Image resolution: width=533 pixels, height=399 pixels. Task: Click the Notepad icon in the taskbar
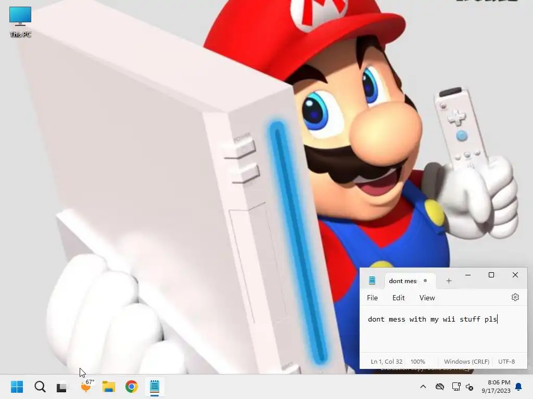(x=154, y=387)
